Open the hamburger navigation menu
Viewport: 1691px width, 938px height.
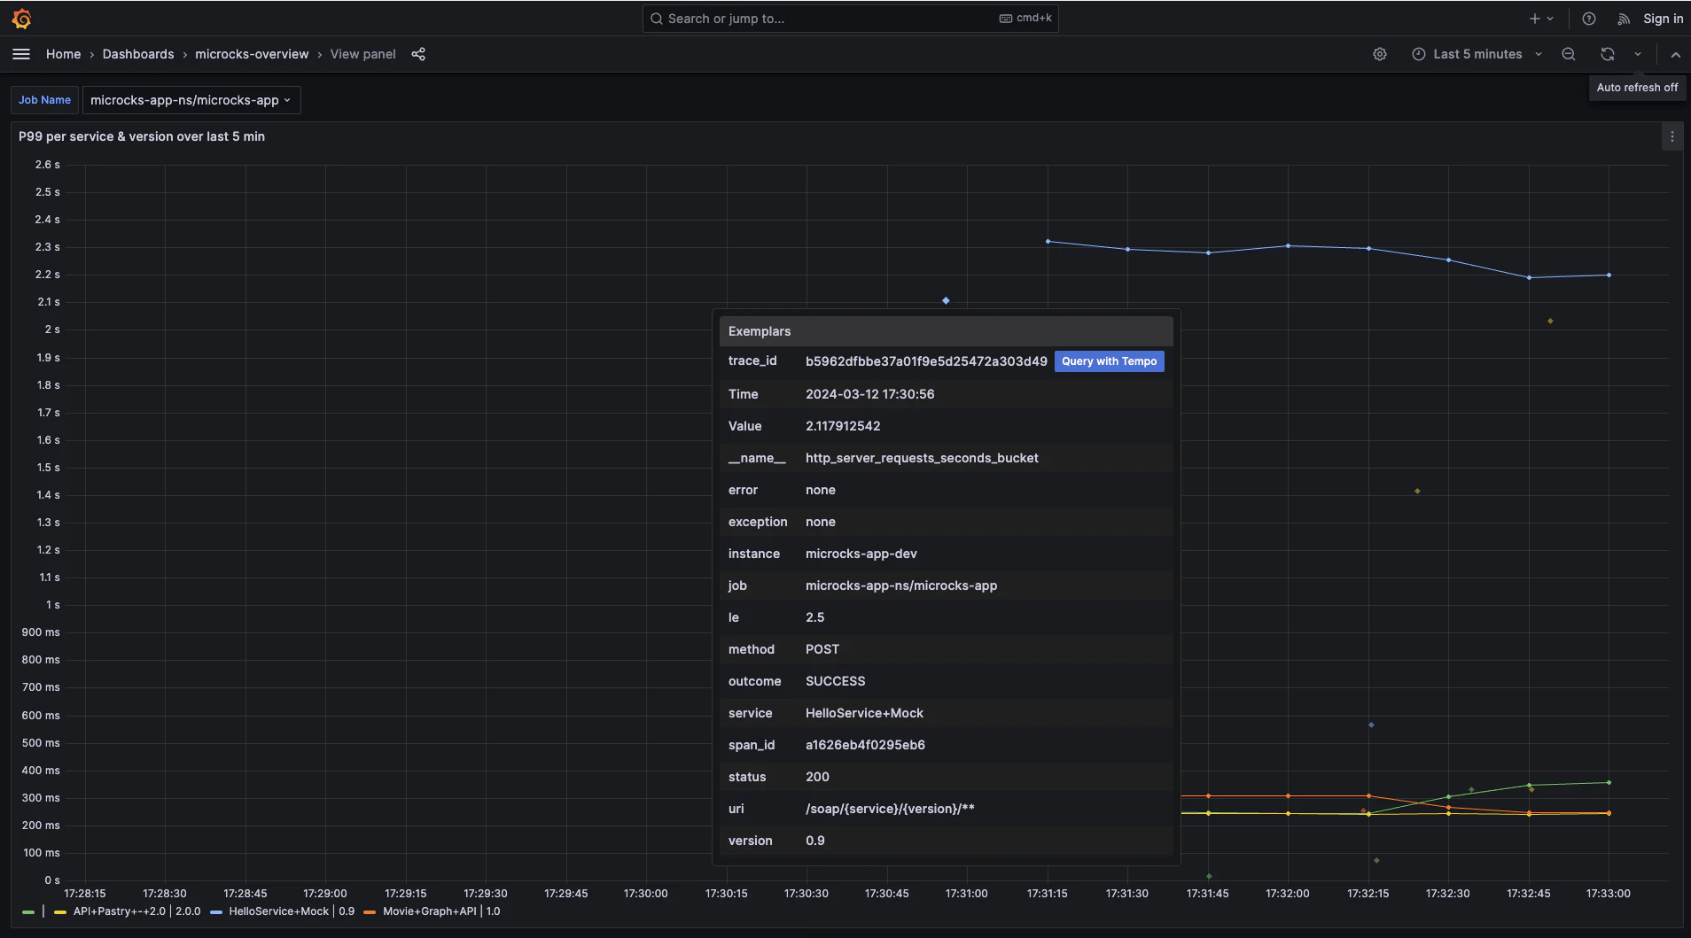pyautogui.click(x=21, y=54)
